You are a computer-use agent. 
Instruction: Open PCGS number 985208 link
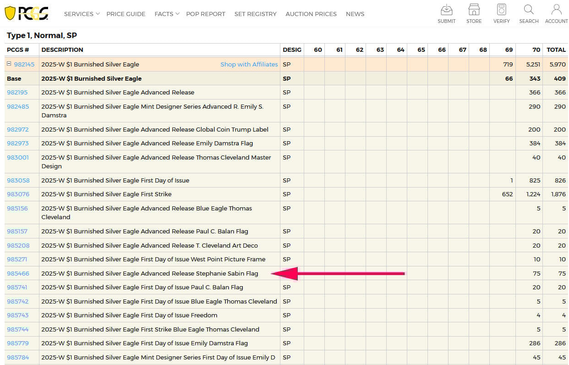18,245
